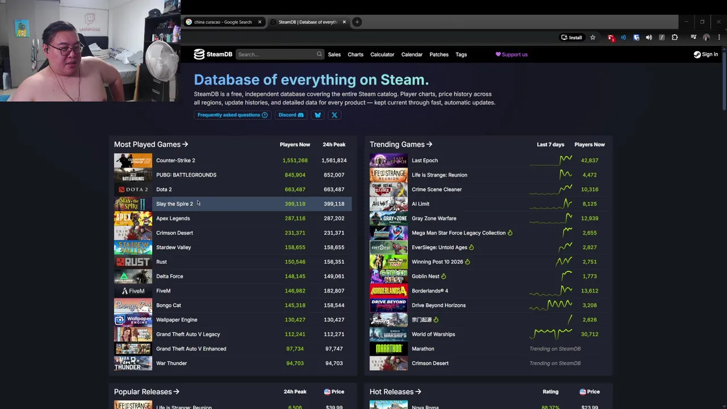This screenshot has height=409, width=727.
Task: Click FiveM 24h peak value 182,807
Action: coord(334,291)
